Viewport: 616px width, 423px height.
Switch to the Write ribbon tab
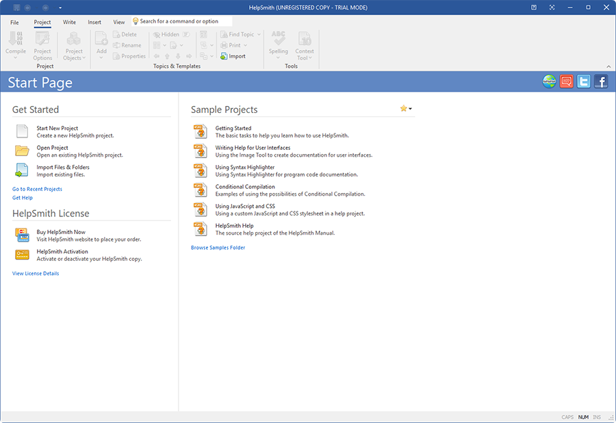coord(70,23)
